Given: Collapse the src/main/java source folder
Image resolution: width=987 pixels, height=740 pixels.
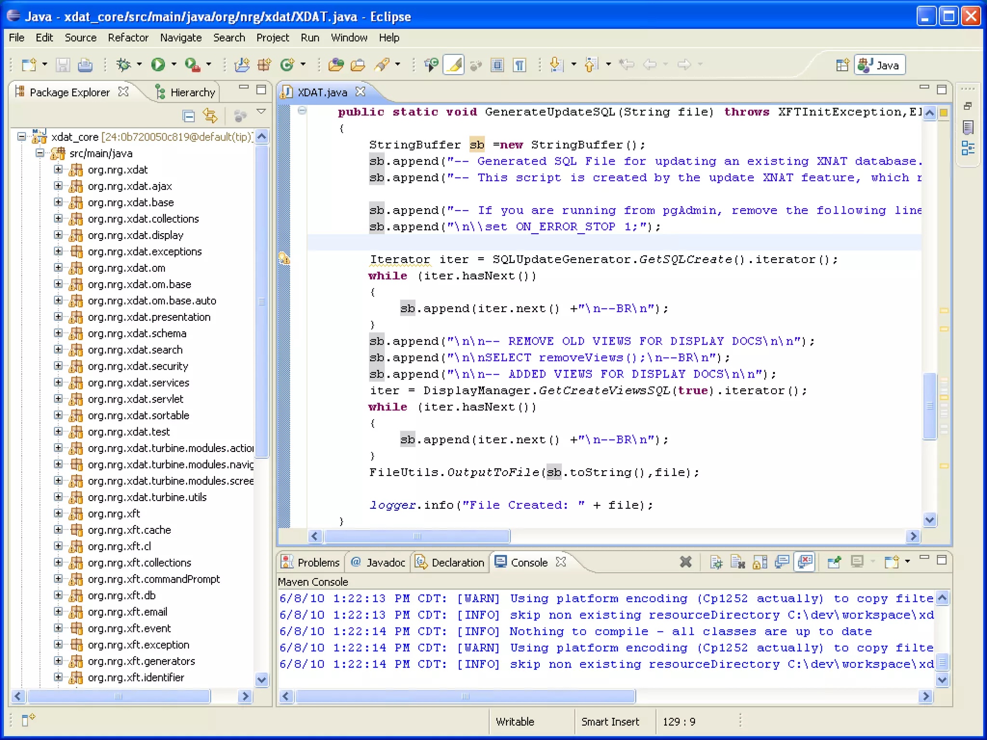Looking at the screenshot, I should [x=40, y=153].
